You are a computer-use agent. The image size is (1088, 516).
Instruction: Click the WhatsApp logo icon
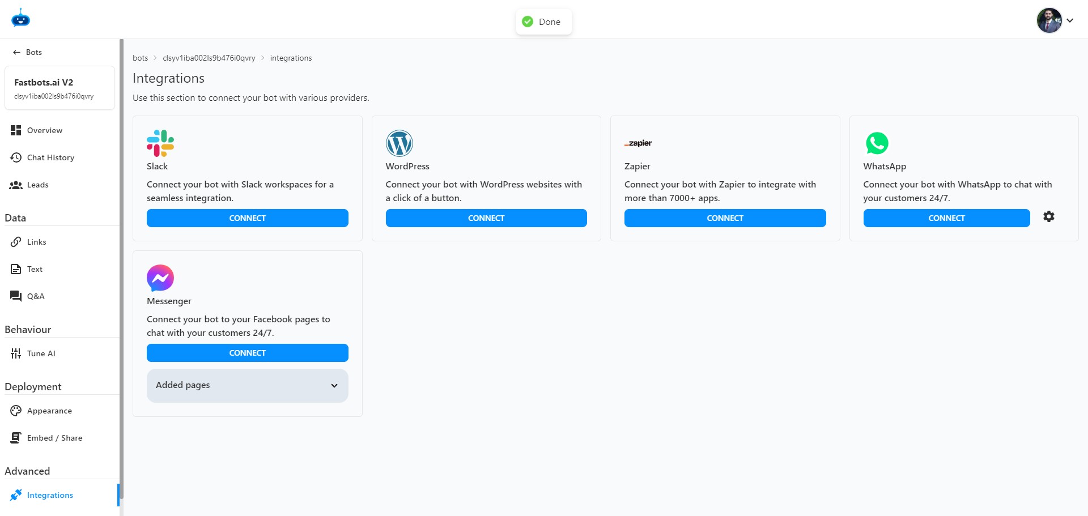click(877, 143)
